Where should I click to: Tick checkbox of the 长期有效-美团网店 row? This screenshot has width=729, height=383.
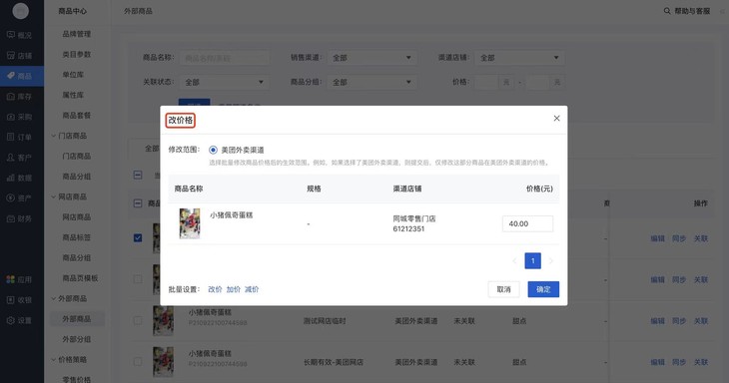138,362
